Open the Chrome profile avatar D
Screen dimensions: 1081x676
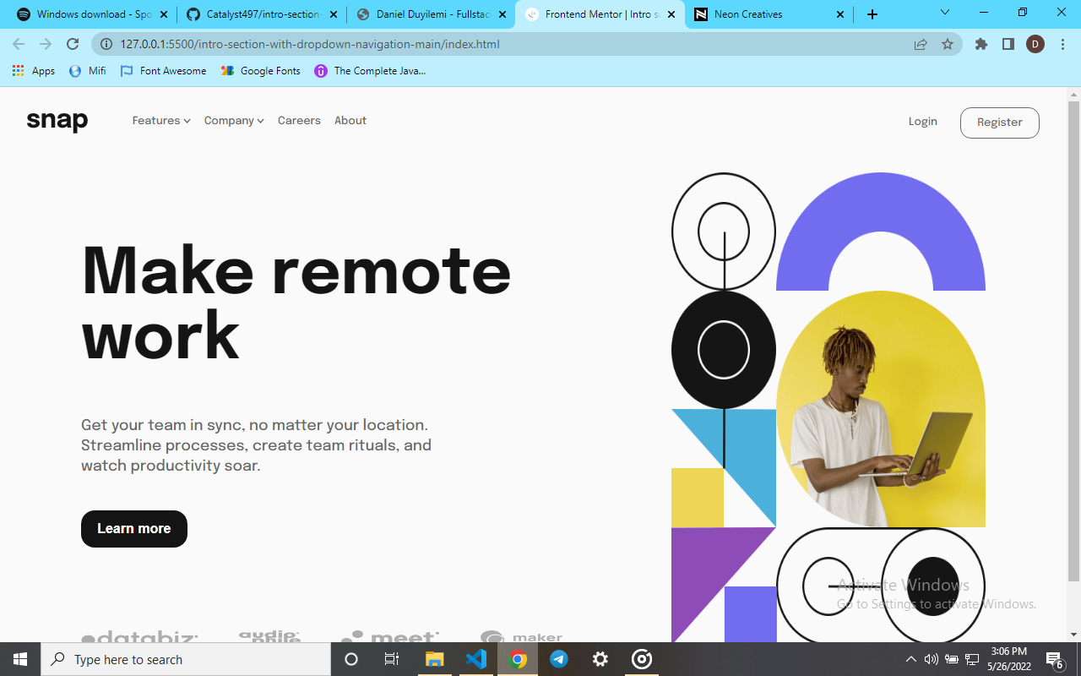pos(1035,44)
